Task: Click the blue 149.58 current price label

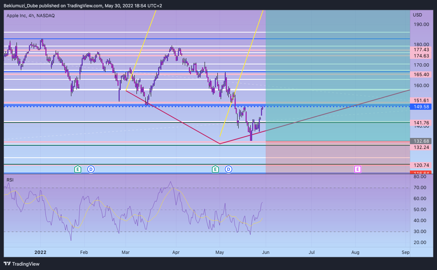Action: [421, 107]
